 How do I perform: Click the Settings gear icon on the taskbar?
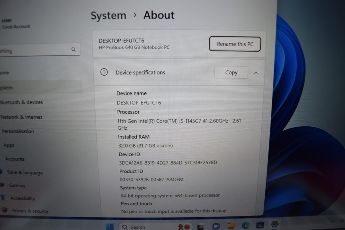coord(274,224)
